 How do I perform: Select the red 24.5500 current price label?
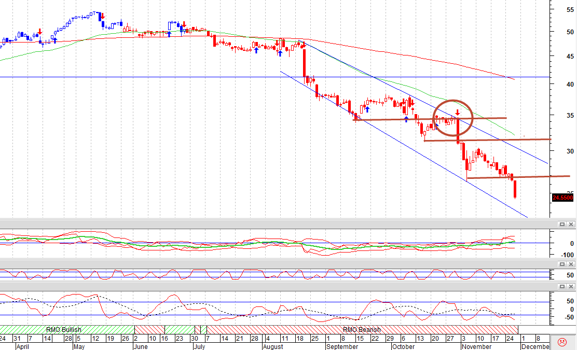(562, 198)
